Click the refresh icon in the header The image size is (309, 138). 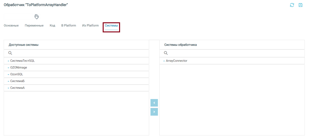(292, 5)
